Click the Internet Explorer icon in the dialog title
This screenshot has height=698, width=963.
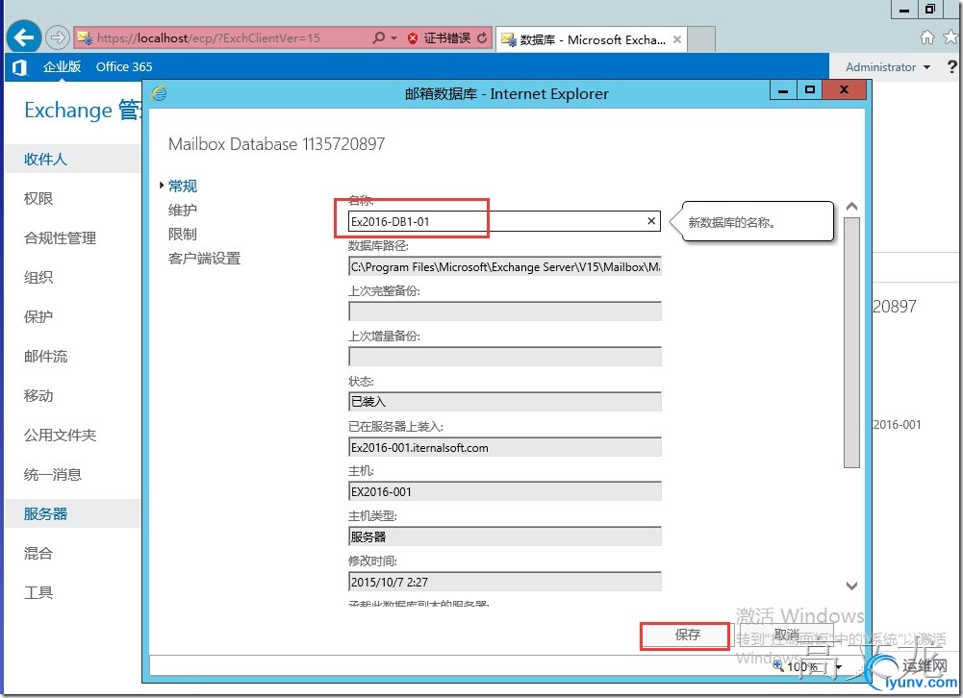tap(160, 93)
